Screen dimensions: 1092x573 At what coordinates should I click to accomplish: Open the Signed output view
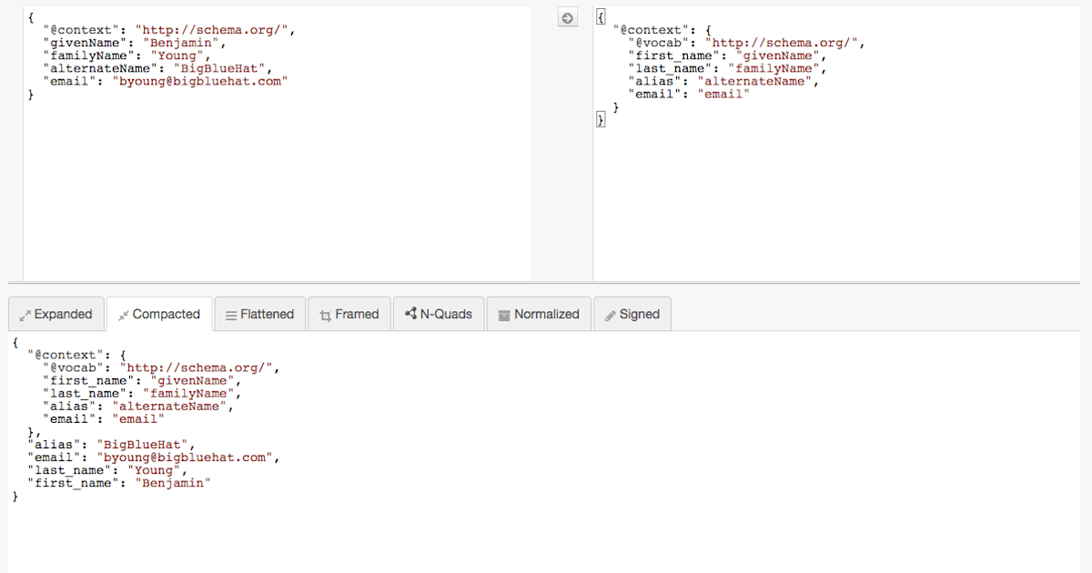[632, 314]
